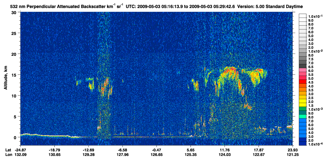Select latitude value -12.69
Image resolution: width=325 pixels, height=167 pixels.
(89, 150)
